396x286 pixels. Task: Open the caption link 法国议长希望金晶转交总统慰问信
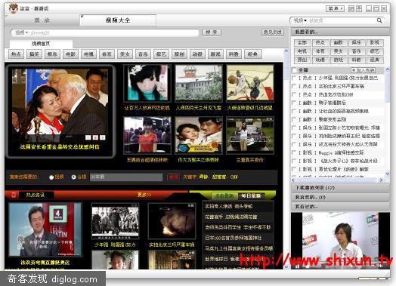coord(60,147)
